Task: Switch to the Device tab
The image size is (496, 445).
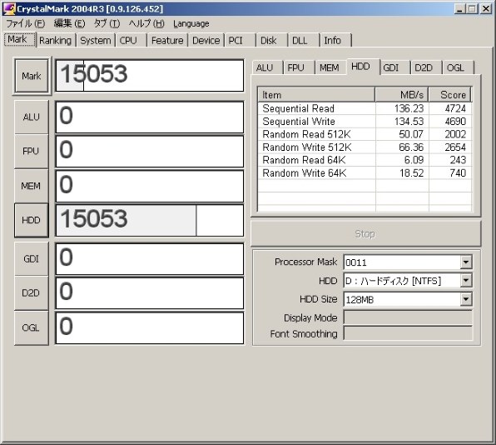Action: click(206, 41)
